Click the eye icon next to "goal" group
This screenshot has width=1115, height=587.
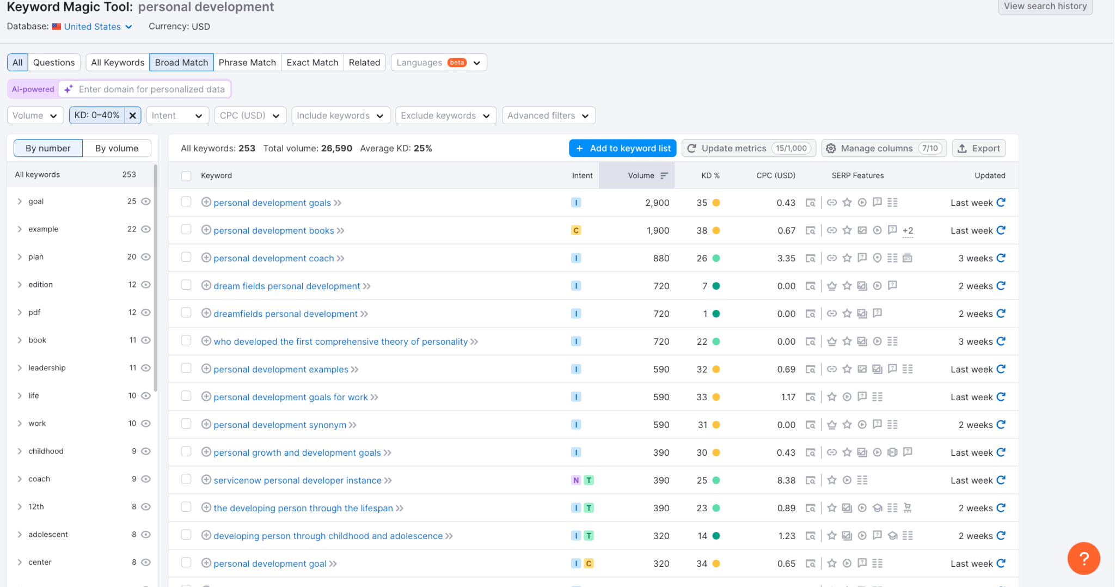(x=145, y=201)
